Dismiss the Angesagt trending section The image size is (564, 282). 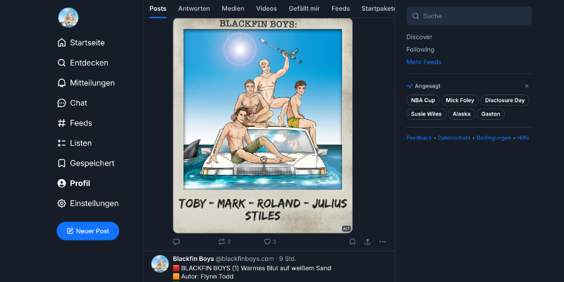pyautogui.click(x=527, y=86)
